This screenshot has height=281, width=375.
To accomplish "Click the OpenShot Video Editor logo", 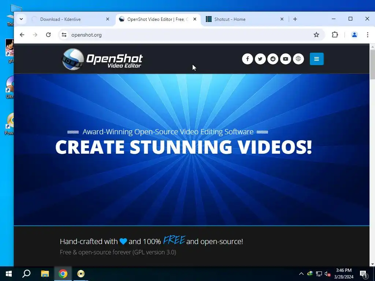I will pyautogui.click(x=102, y=59).
